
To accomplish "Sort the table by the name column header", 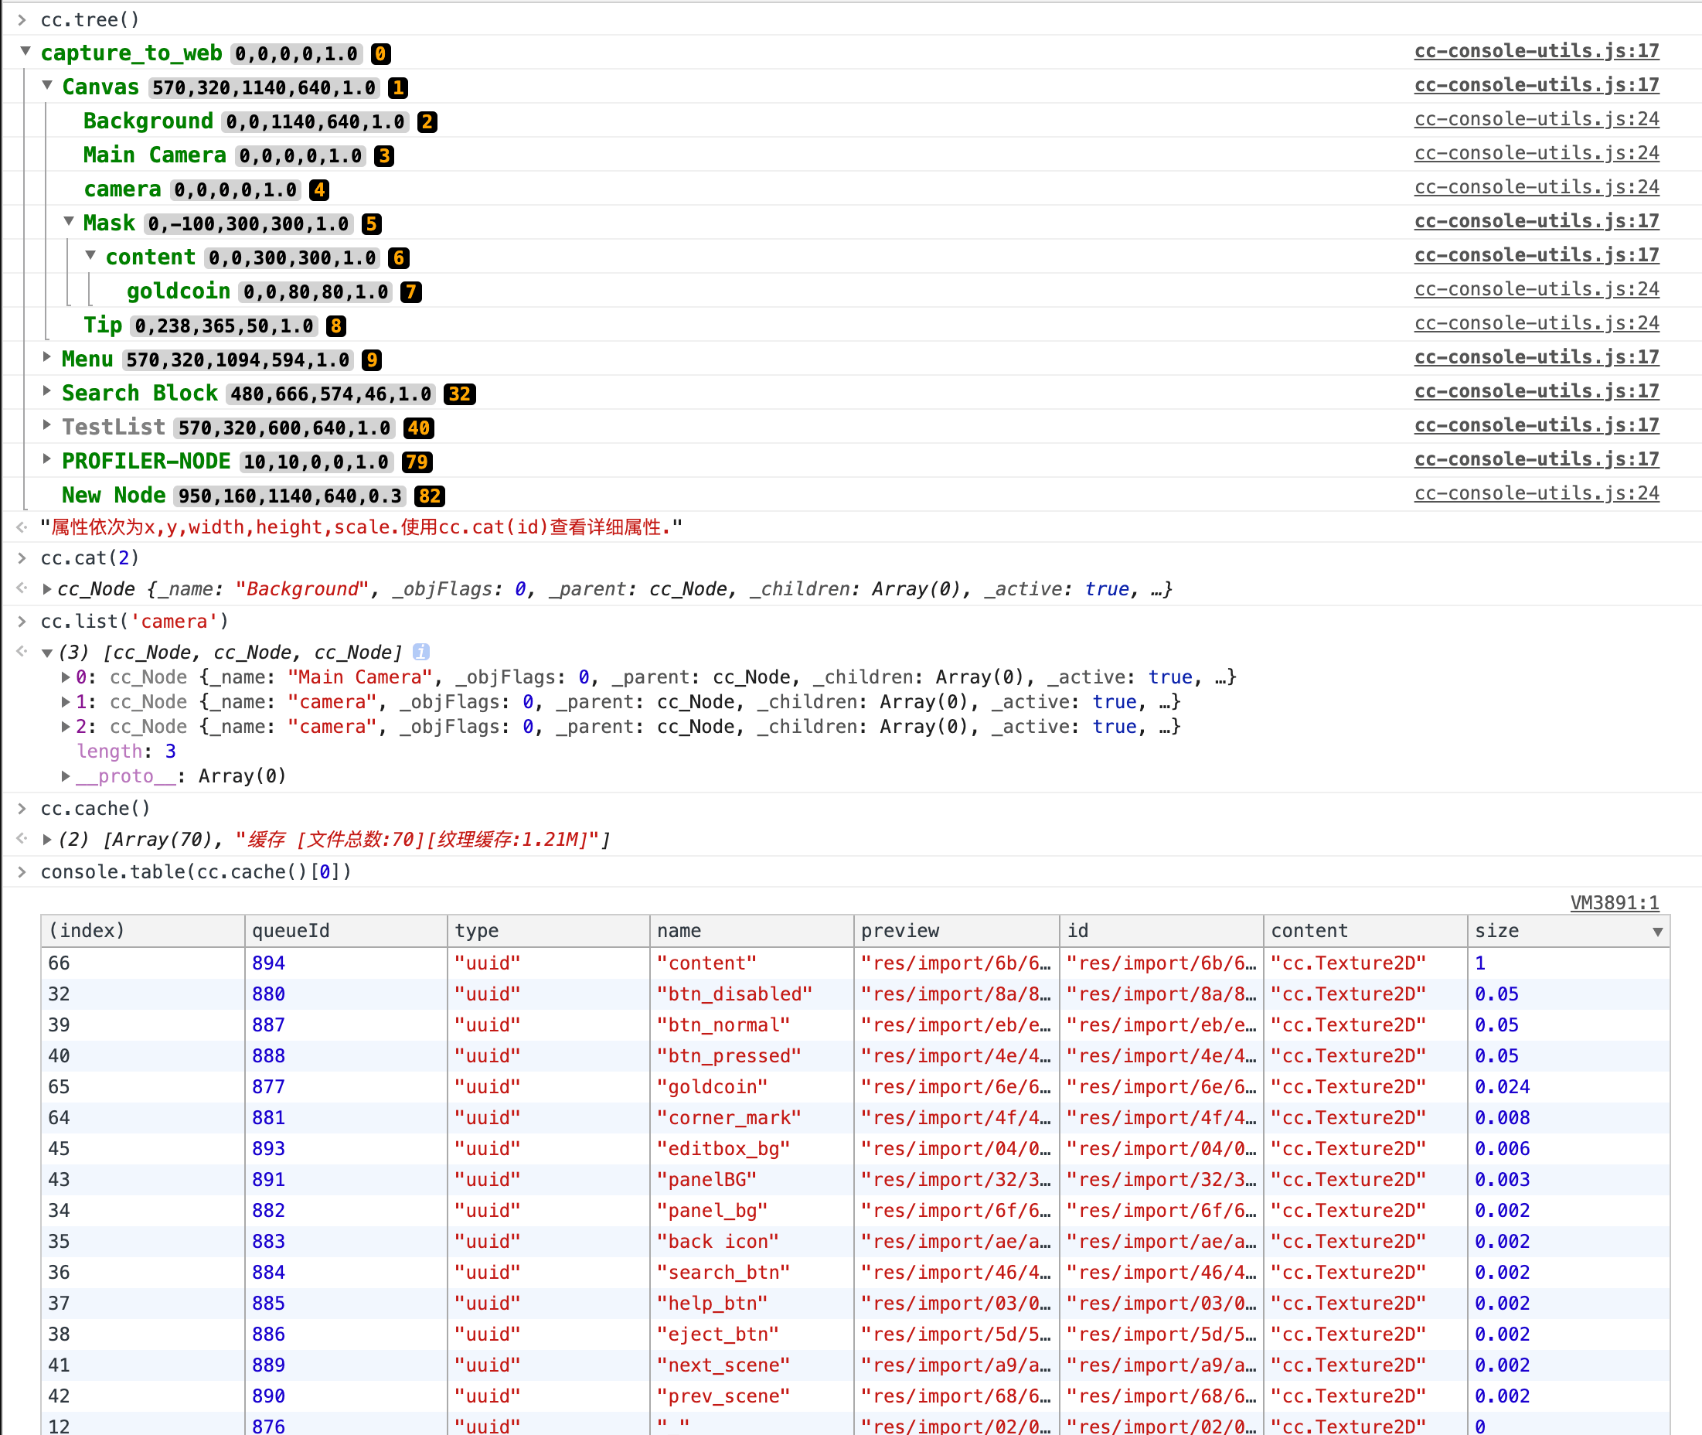I will [679, 931].
